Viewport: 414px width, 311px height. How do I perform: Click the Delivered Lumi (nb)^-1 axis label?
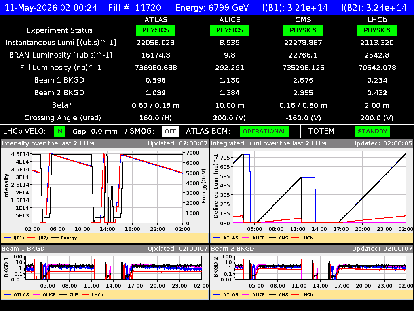click(x=216, y=186)
